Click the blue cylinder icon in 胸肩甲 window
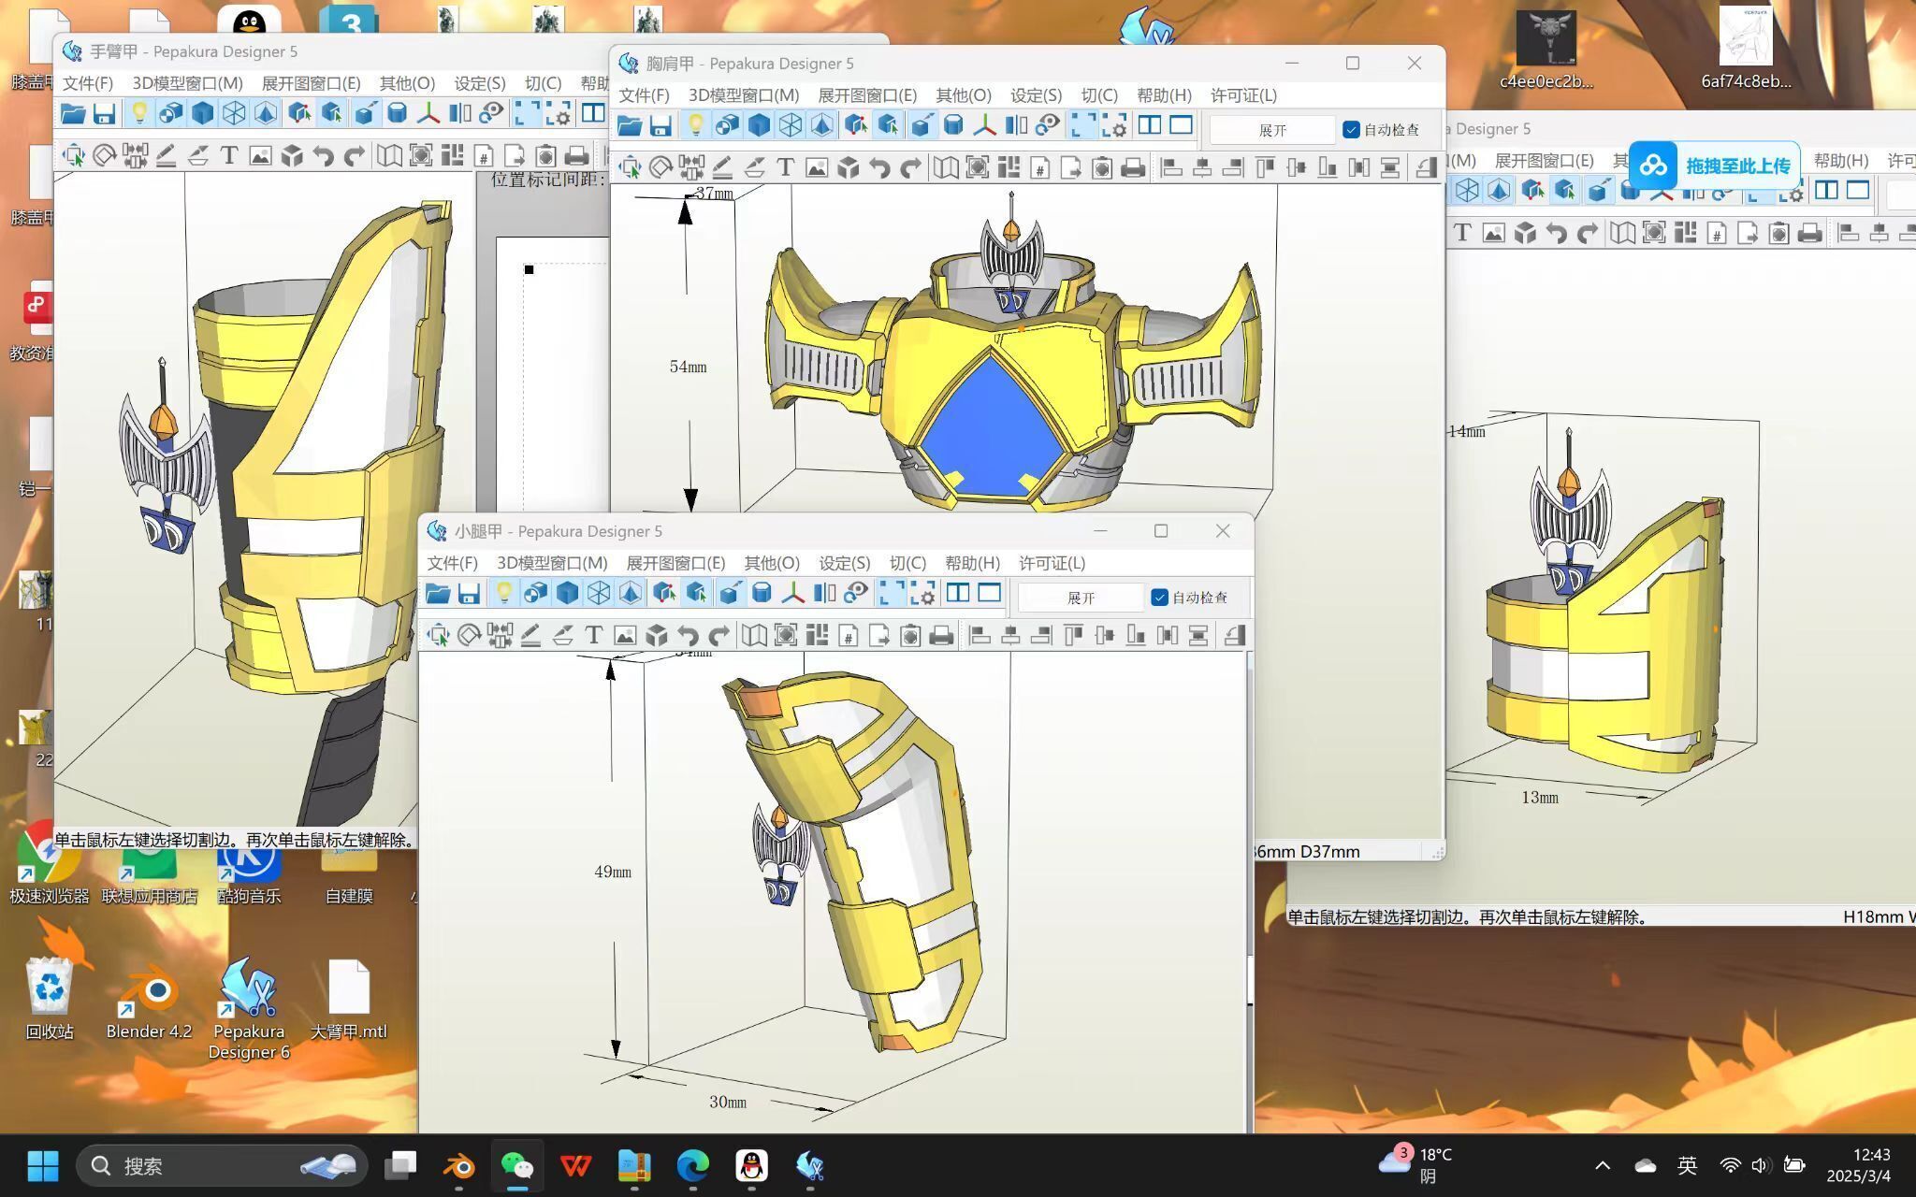This screenshot has width=1916, height=1197. 953,125
